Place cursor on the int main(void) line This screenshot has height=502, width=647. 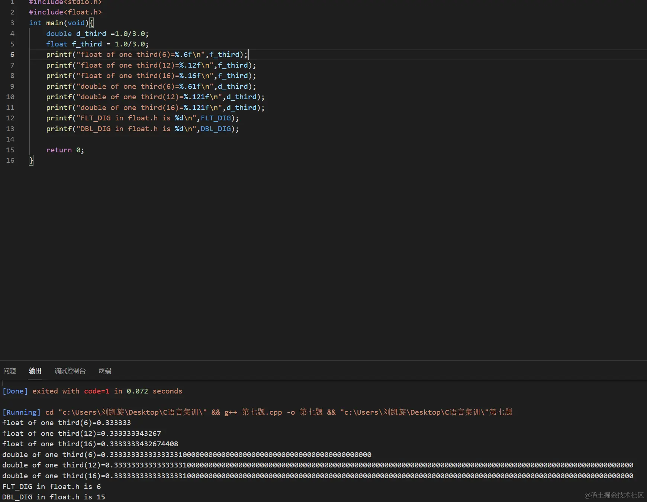point(61,23)
